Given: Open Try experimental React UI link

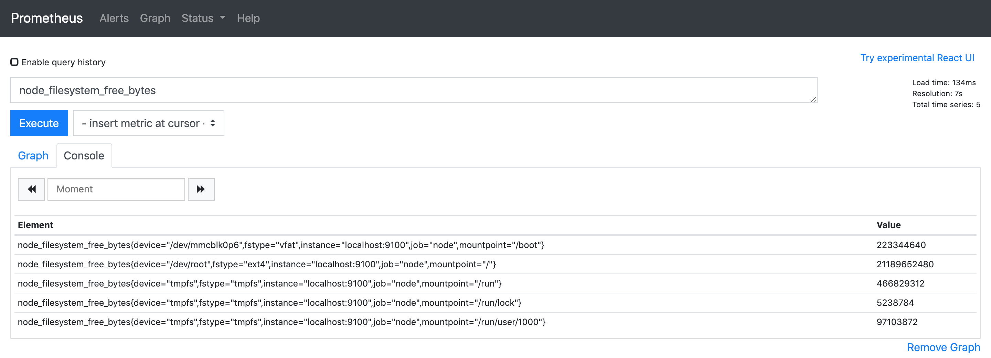Looking at the screenshot, I should (917, 58).
